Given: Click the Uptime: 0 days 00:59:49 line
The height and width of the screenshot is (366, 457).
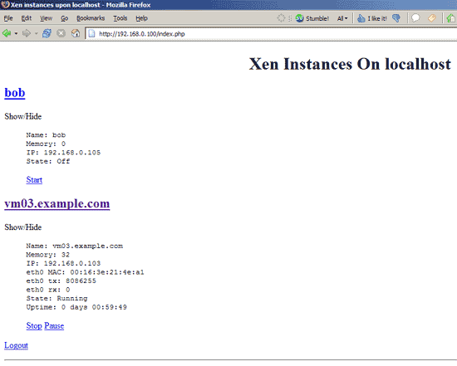Looking at the screenshot, I should click(x=76, y=307).
